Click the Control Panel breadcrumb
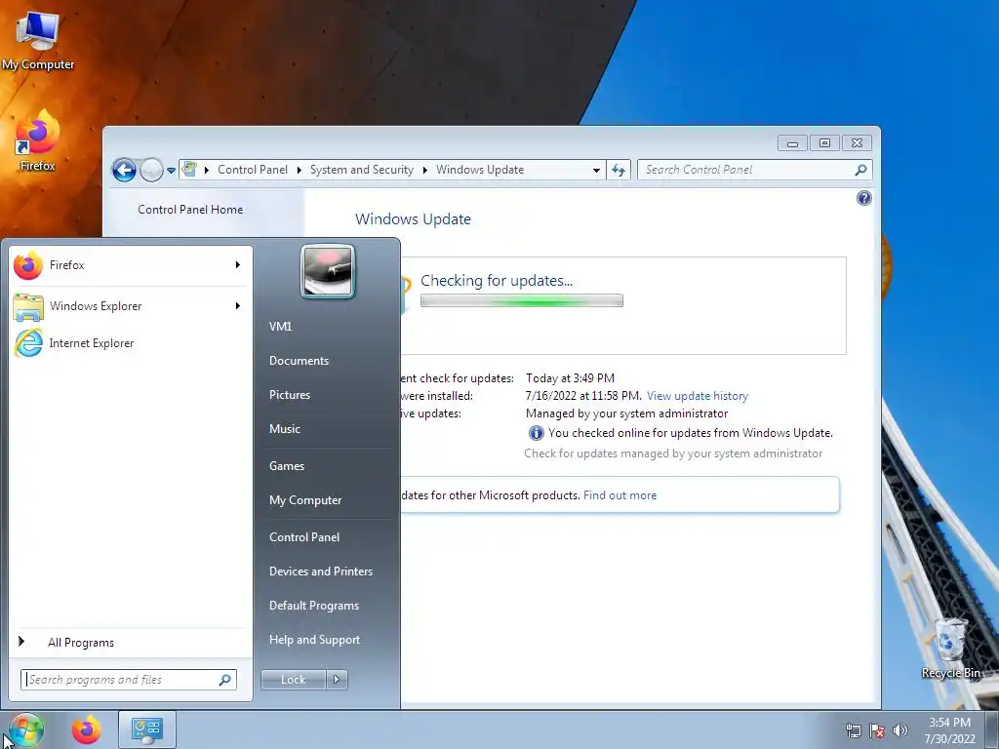 tap(253, 170)
